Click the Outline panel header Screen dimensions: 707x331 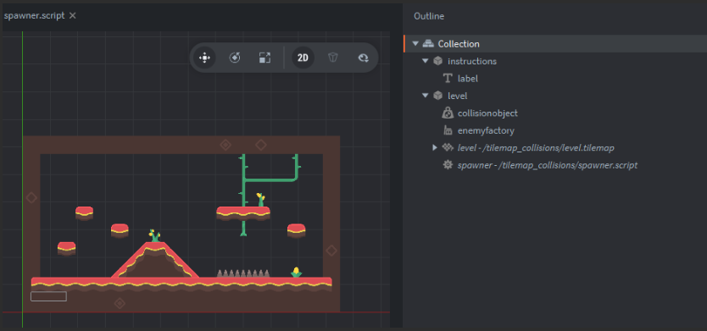point(429,16)
